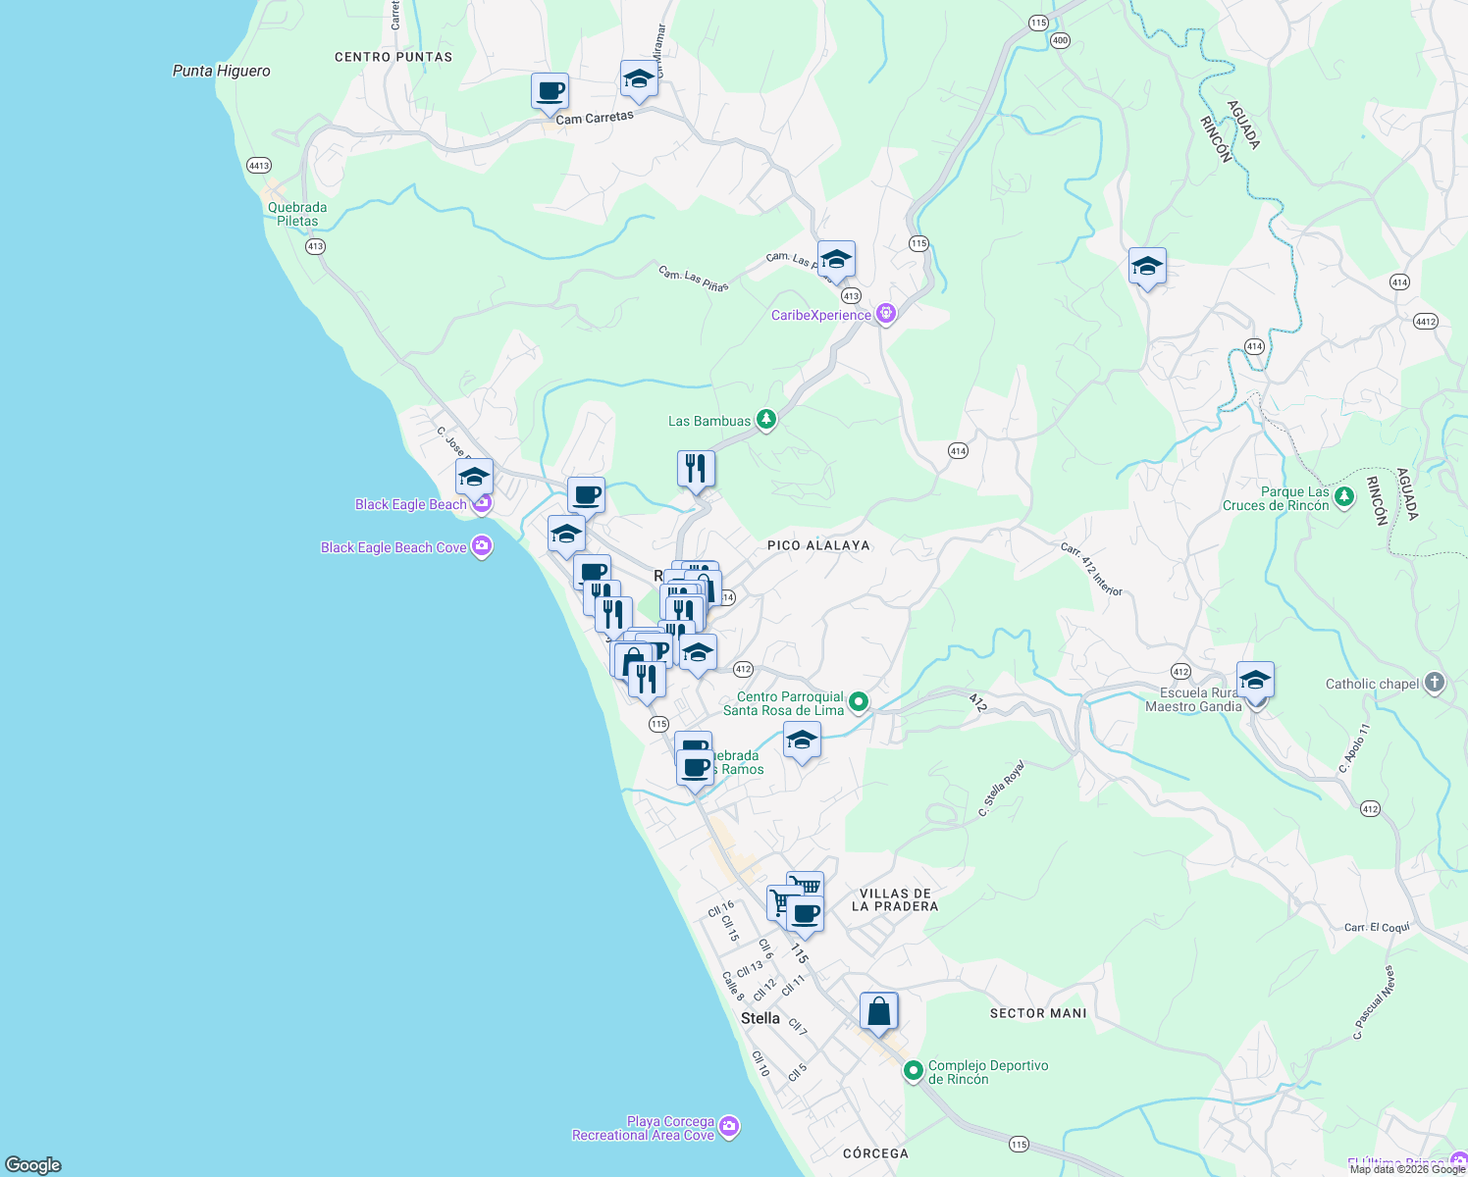Screen dimensions: 1468x1177
Task: Click the Google logo in the corner
Action: coord(31,1165)
